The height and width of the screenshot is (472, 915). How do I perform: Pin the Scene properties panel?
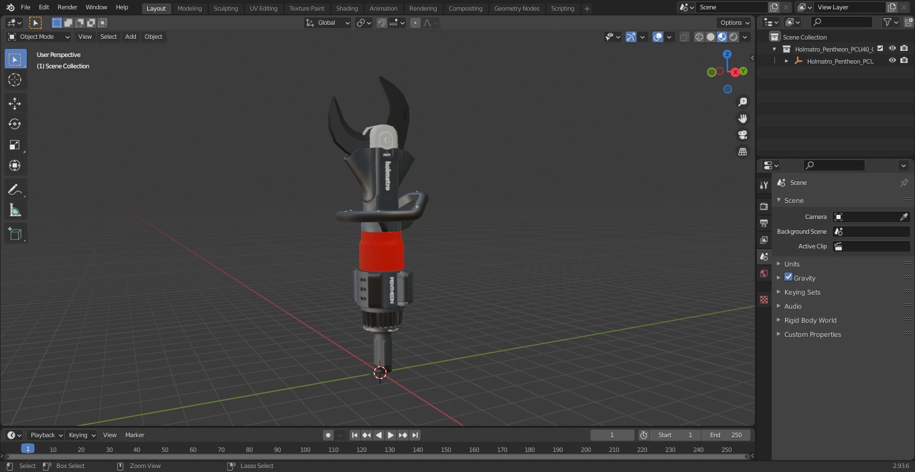click(x=904, y=183)
